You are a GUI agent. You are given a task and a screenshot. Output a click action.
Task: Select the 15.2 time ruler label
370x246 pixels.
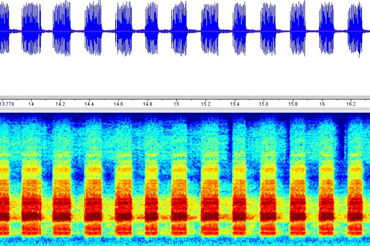coord(205,104)
